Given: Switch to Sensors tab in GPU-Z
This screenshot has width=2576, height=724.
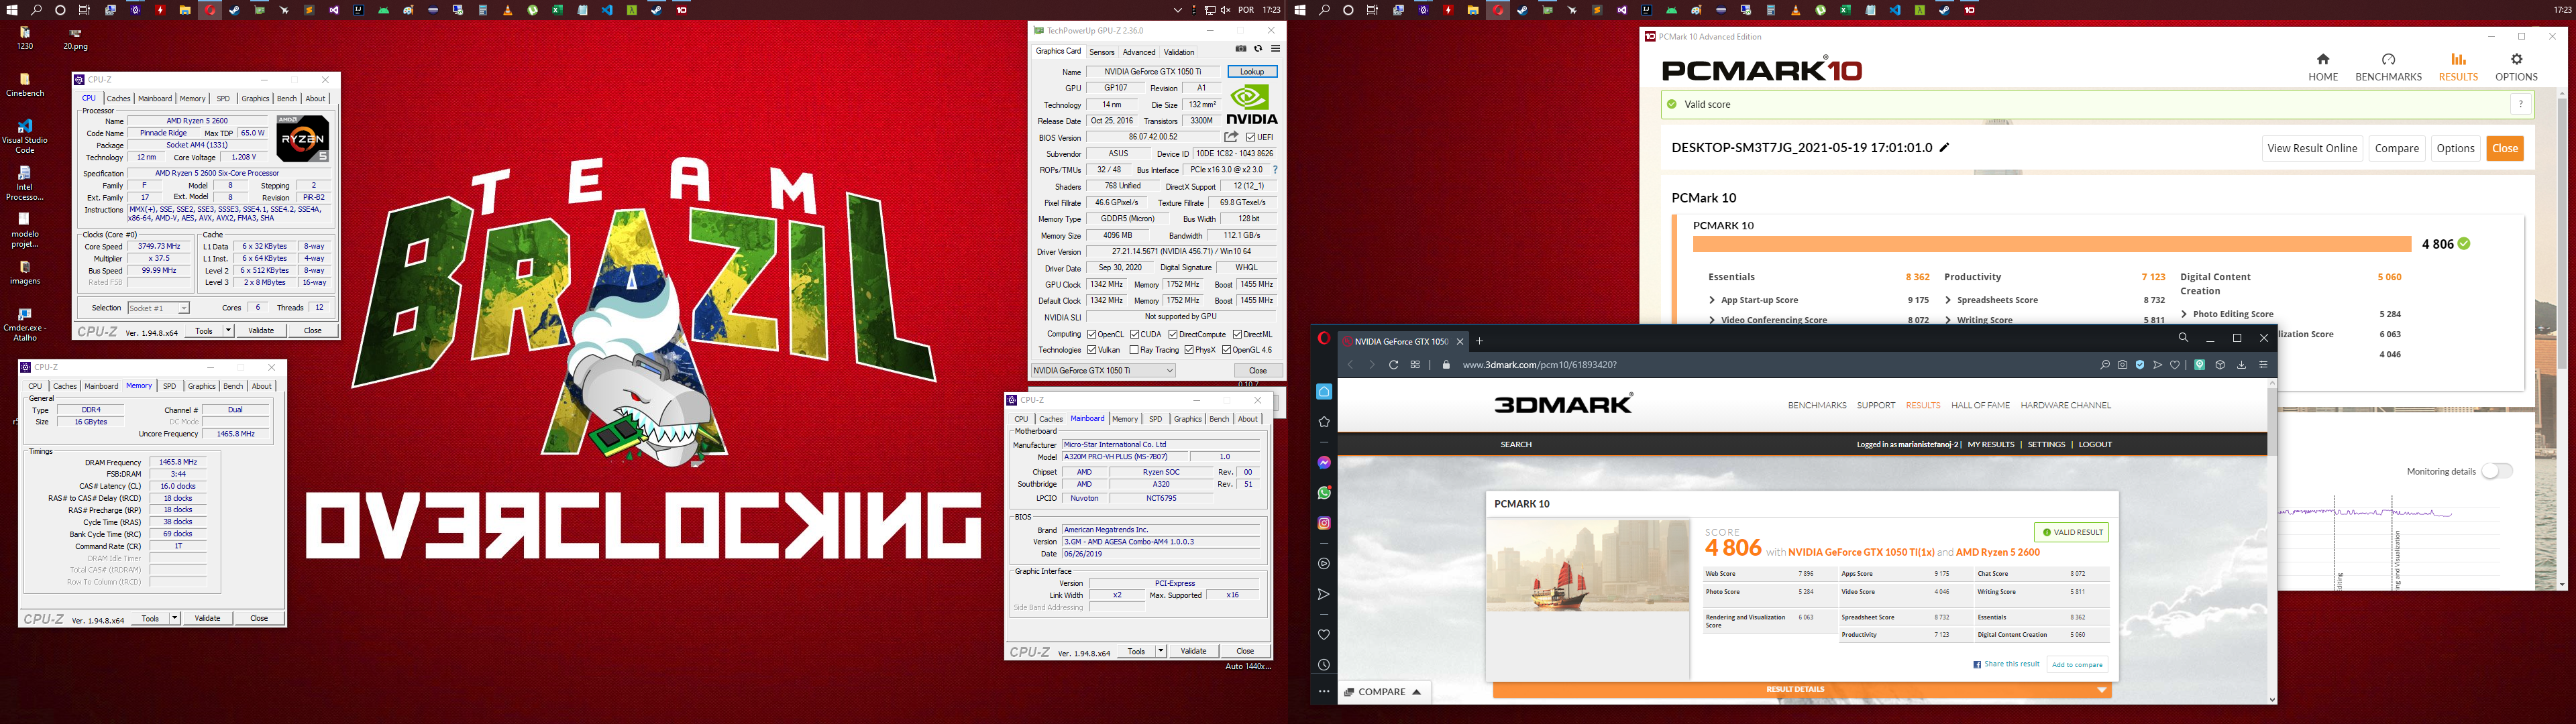Looking at the screenshot, I should (x=1102, y=52).
